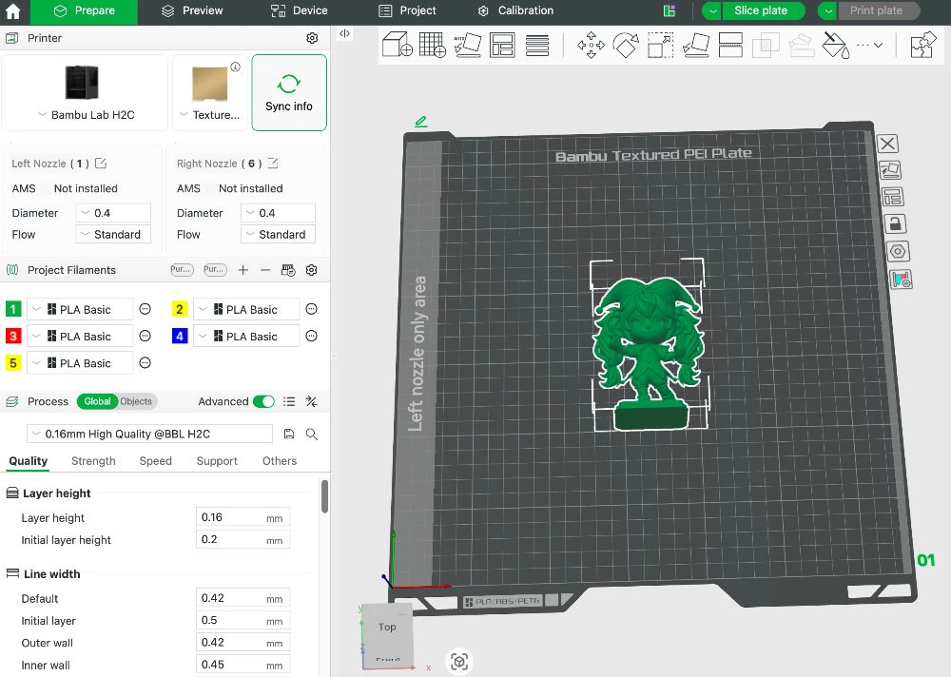Edit the Left Nozzle settings icon
Screen dimensions: 951x677
point(101,164)
